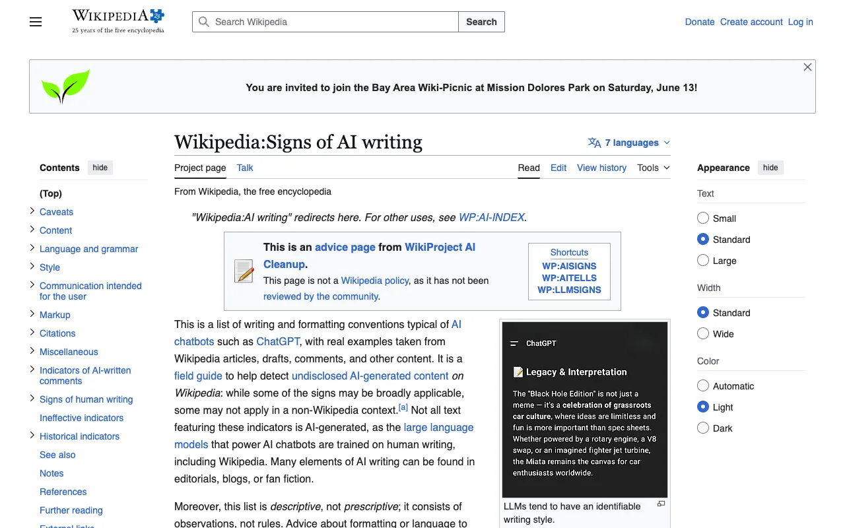Select Dark color mode
845x528 pixels.
[x=703, y=428]
